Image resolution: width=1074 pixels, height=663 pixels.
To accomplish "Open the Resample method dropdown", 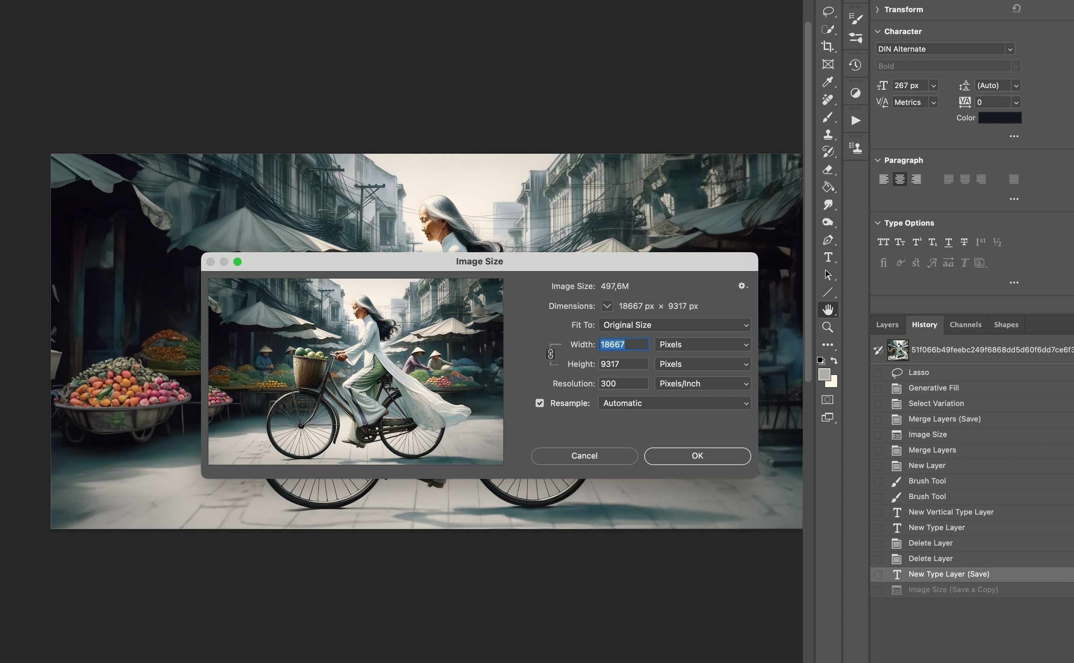I will pos(674,403).
